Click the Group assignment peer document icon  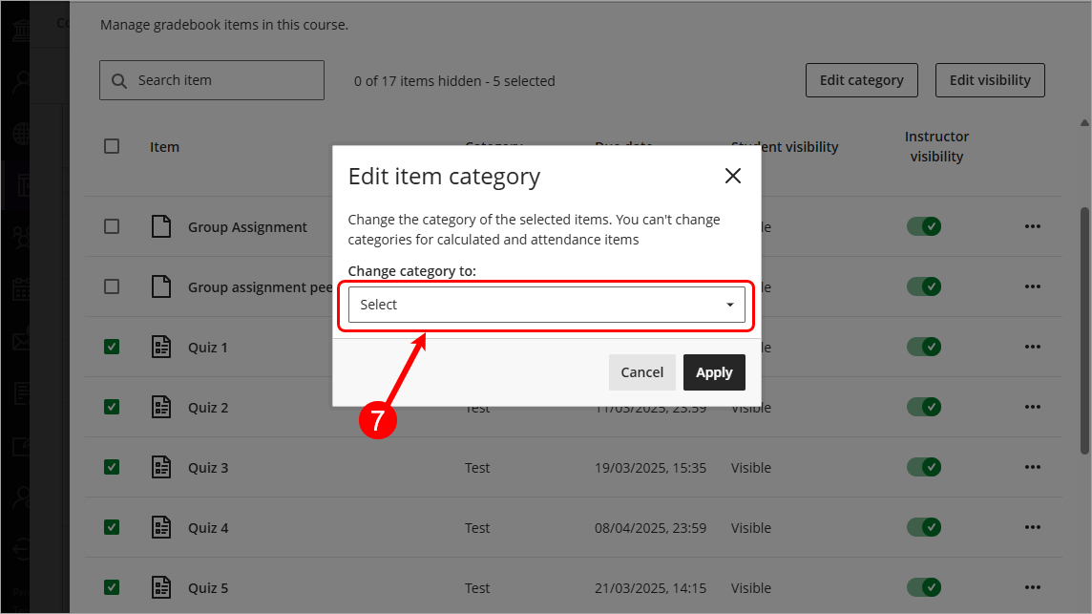(161, 286)
